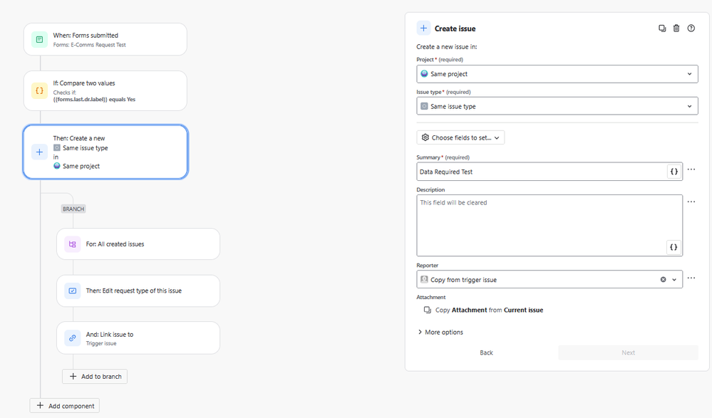
Task: Open help for Create issue
Action: click(x=691, y=28)
